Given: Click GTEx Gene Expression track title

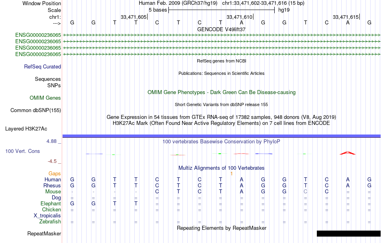Looking at the screenshot, I should pos(221,117).
